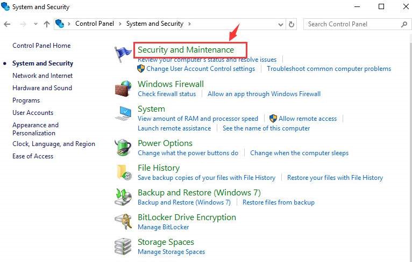Open the Security and Maintenance heading
412x262 pixels.
coord(186,50)
